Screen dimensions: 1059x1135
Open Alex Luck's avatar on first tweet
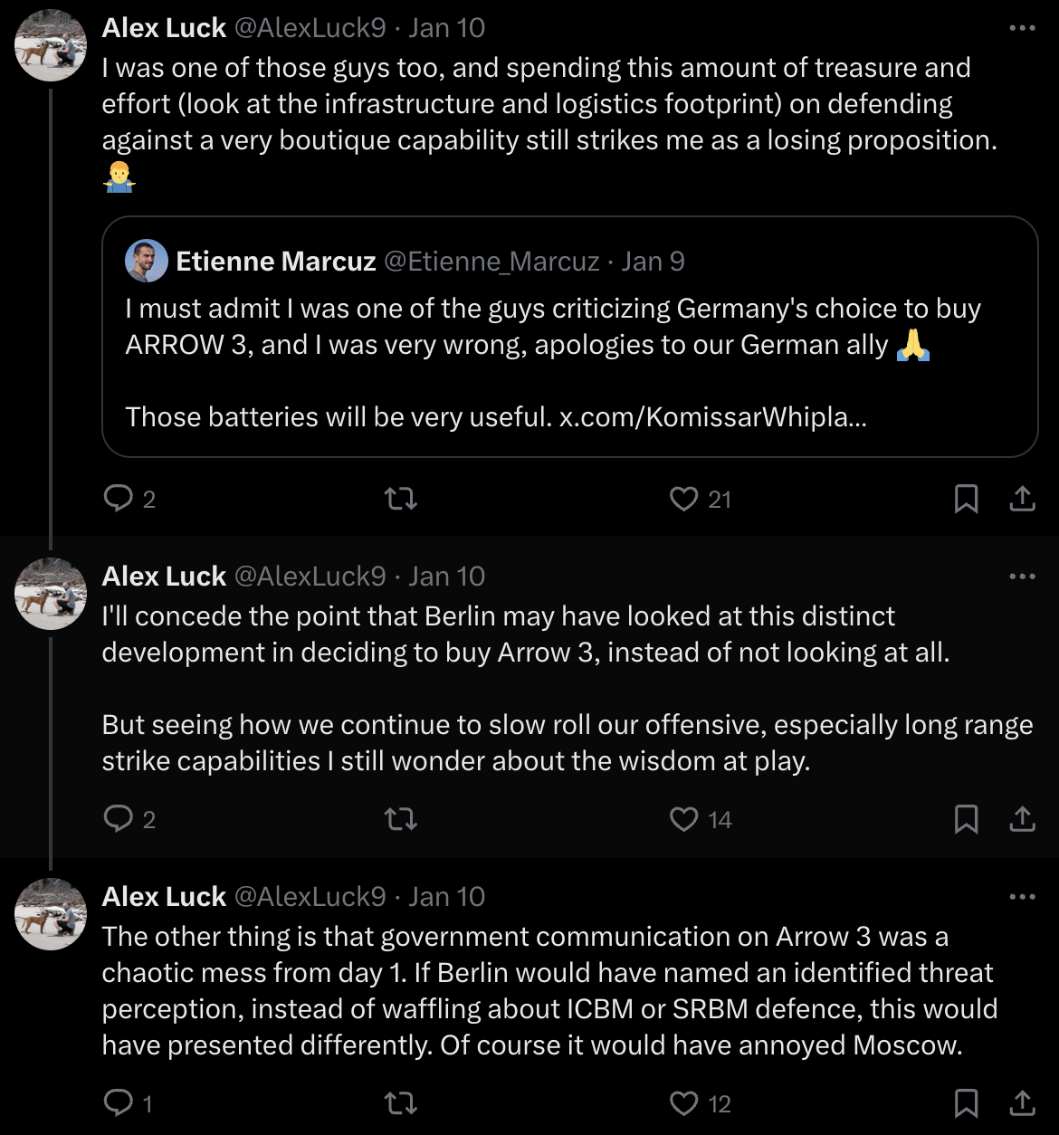(x=51, y=45)
